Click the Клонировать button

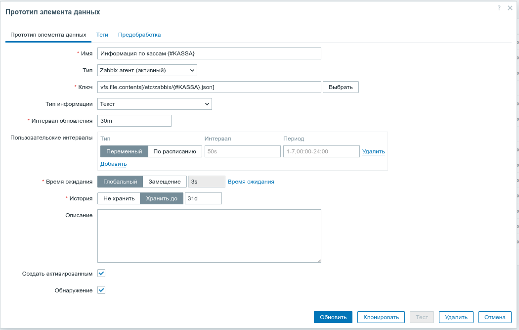pyautogui.click(x=381, y=317)
